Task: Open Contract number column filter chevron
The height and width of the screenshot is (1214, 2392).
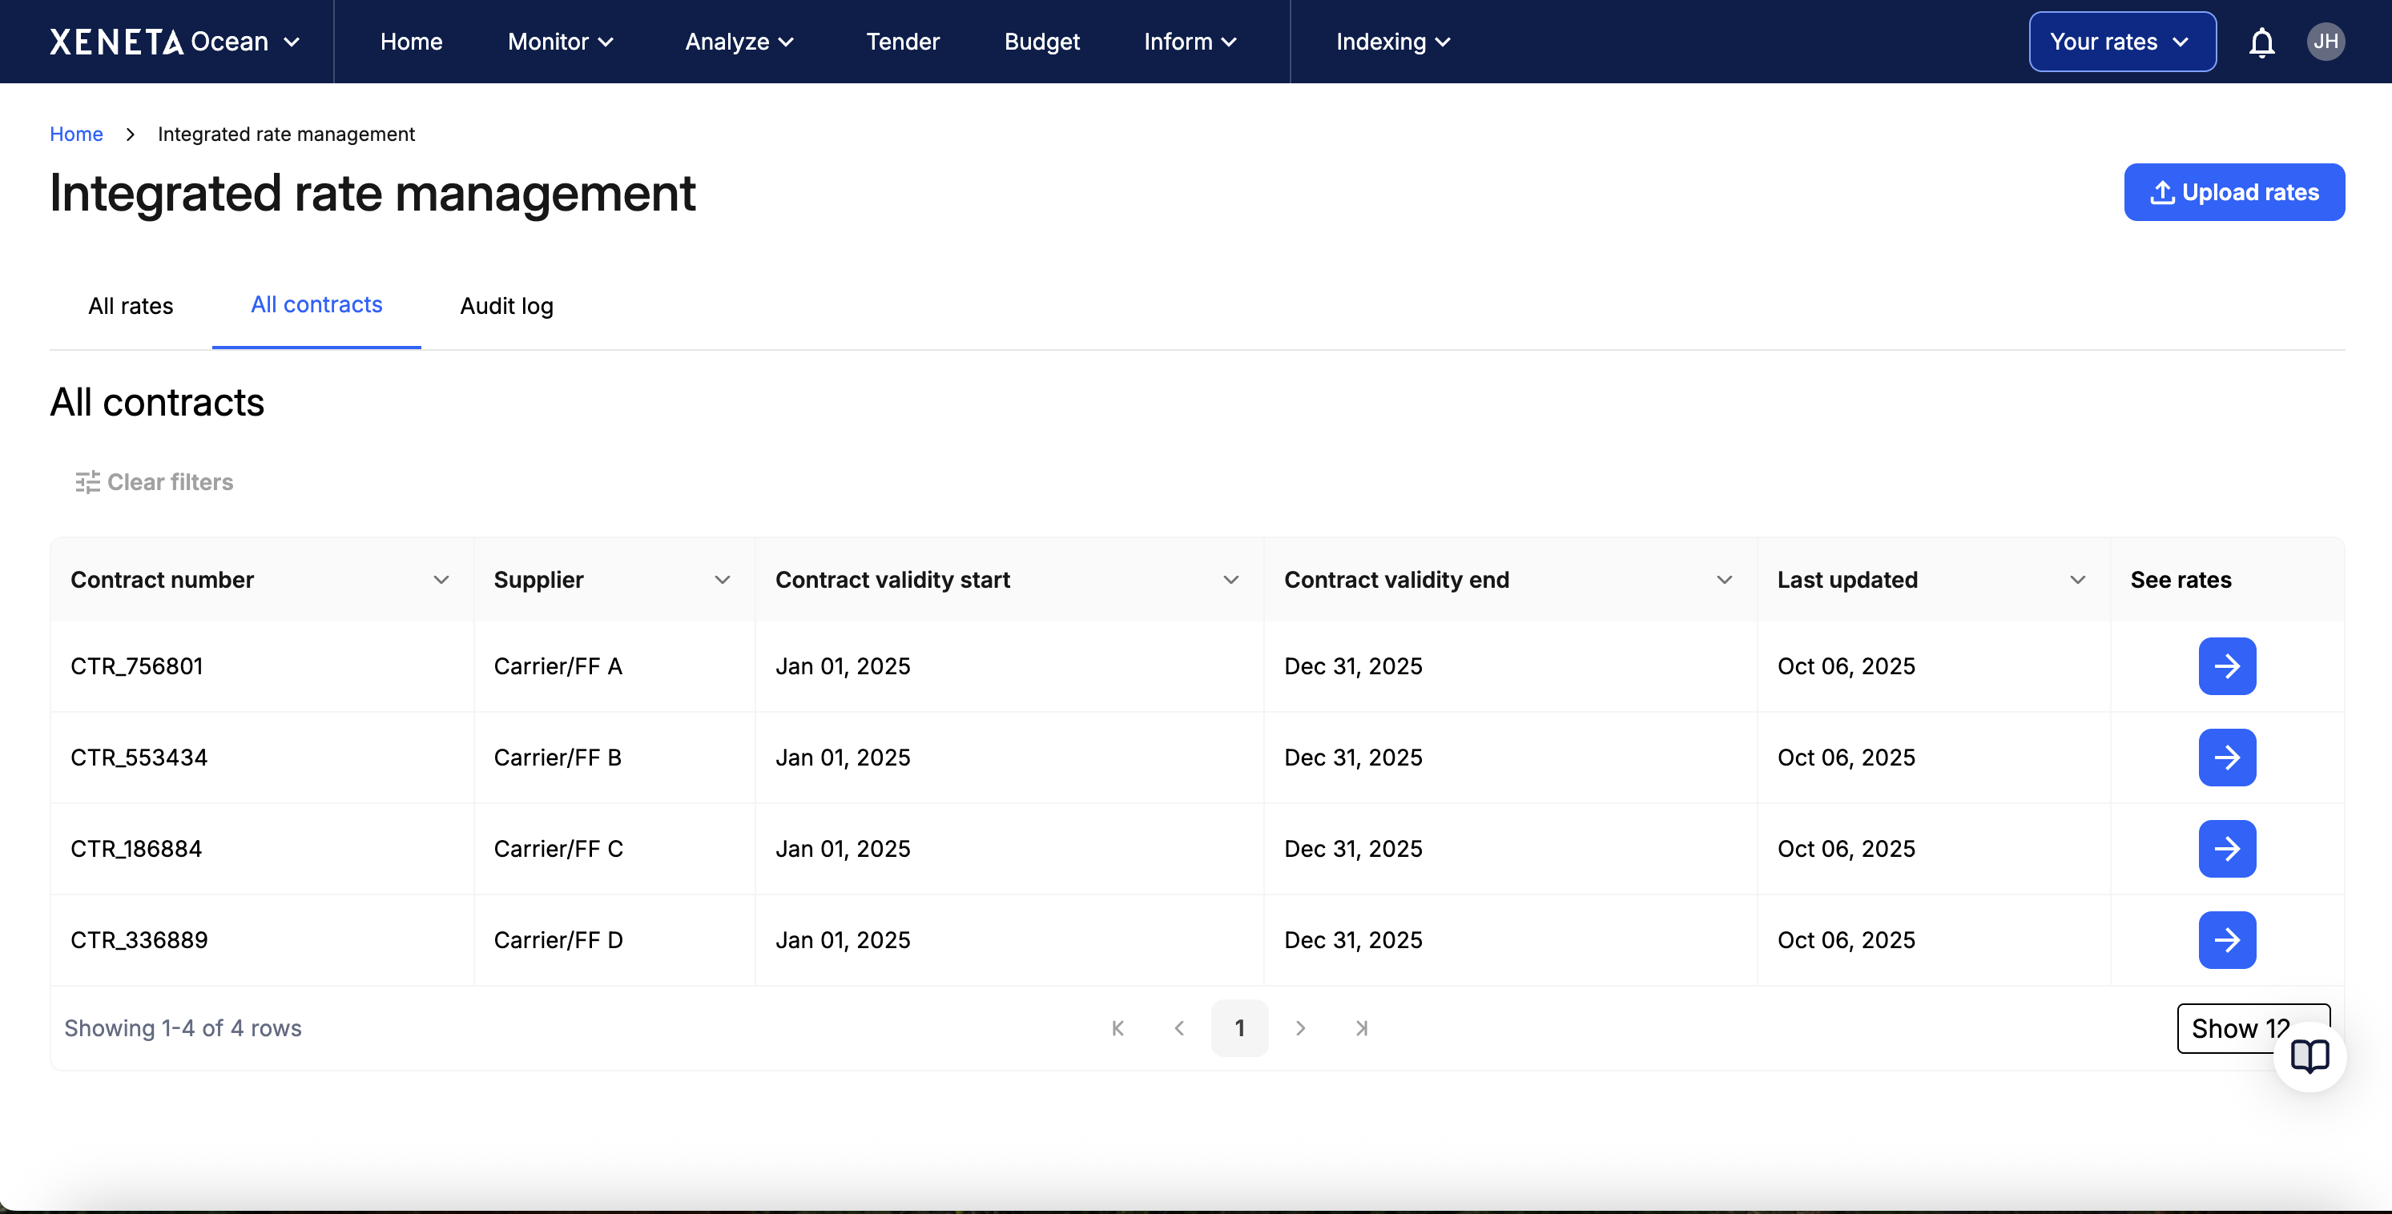Action: tap(441, 580)
